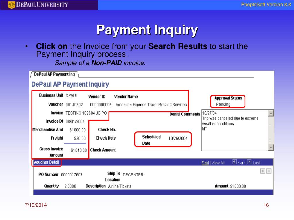
Task: Click the Scheduled Date value 10/26/2004
Action: click(178, 139)
